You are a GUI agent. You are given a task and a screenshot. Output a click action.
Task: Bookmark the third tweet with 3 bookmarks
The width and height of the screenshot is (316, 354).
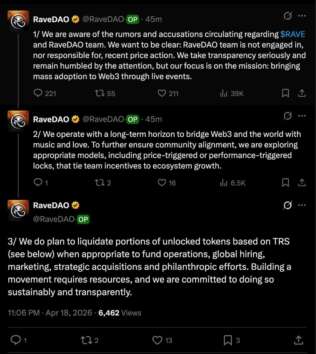pyautogui.click(x=228, y=340)
